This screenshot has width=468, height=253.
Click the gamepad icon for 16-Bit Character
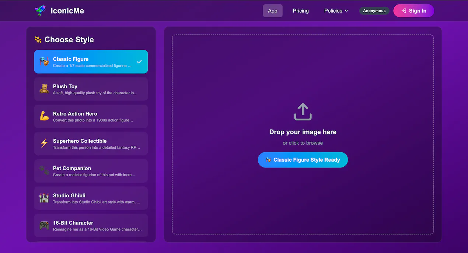[44, 225]
